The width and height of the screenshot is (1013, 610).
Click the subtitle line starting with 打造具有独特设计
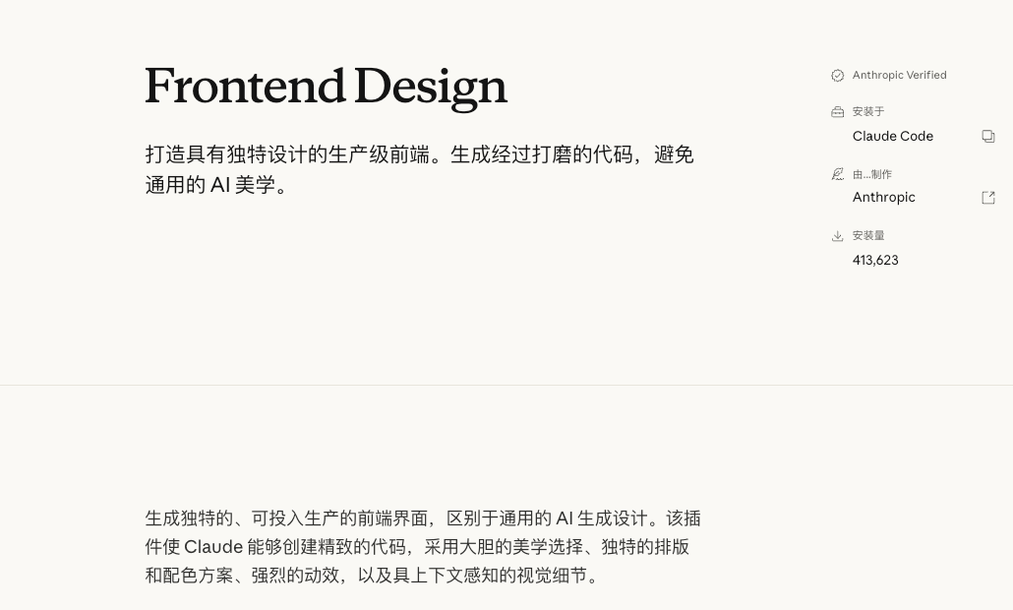tap(419, 155)
